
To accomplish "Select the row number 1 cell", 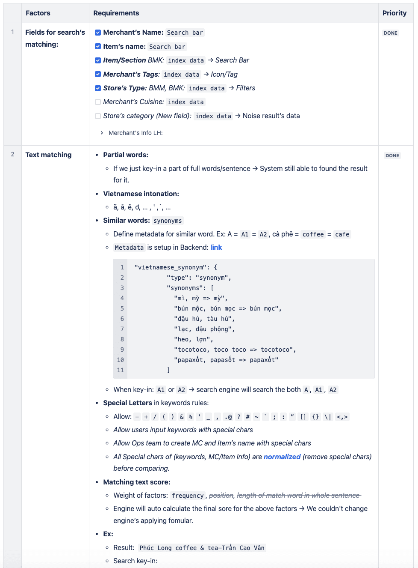I will tap(13, 84).
